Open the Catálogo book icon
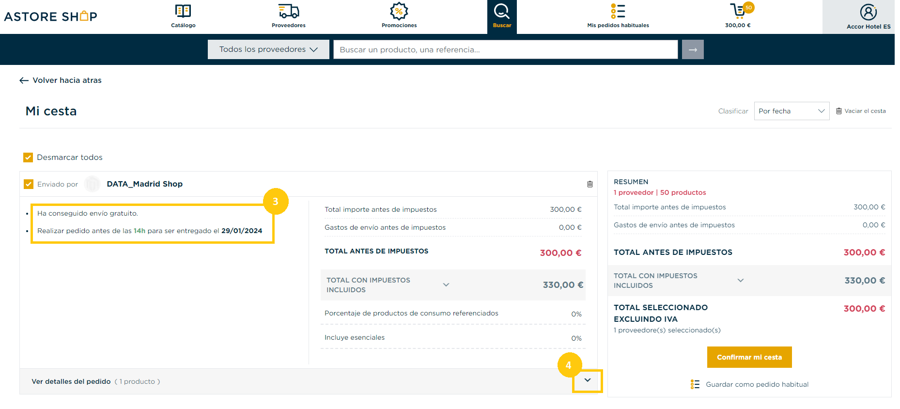The height and width of the screenshot is (409, 900). [x=183, y=11]
